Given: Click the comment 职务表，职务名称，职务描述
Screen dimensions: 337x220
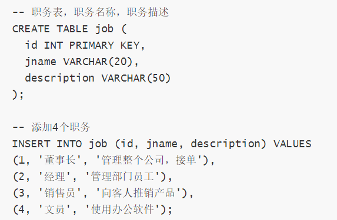Looking at the screenshot, I should coord(90,12).
